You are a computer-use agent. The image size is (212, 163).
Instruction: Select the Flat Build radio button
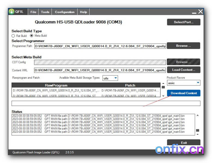[x=13, y=36]
